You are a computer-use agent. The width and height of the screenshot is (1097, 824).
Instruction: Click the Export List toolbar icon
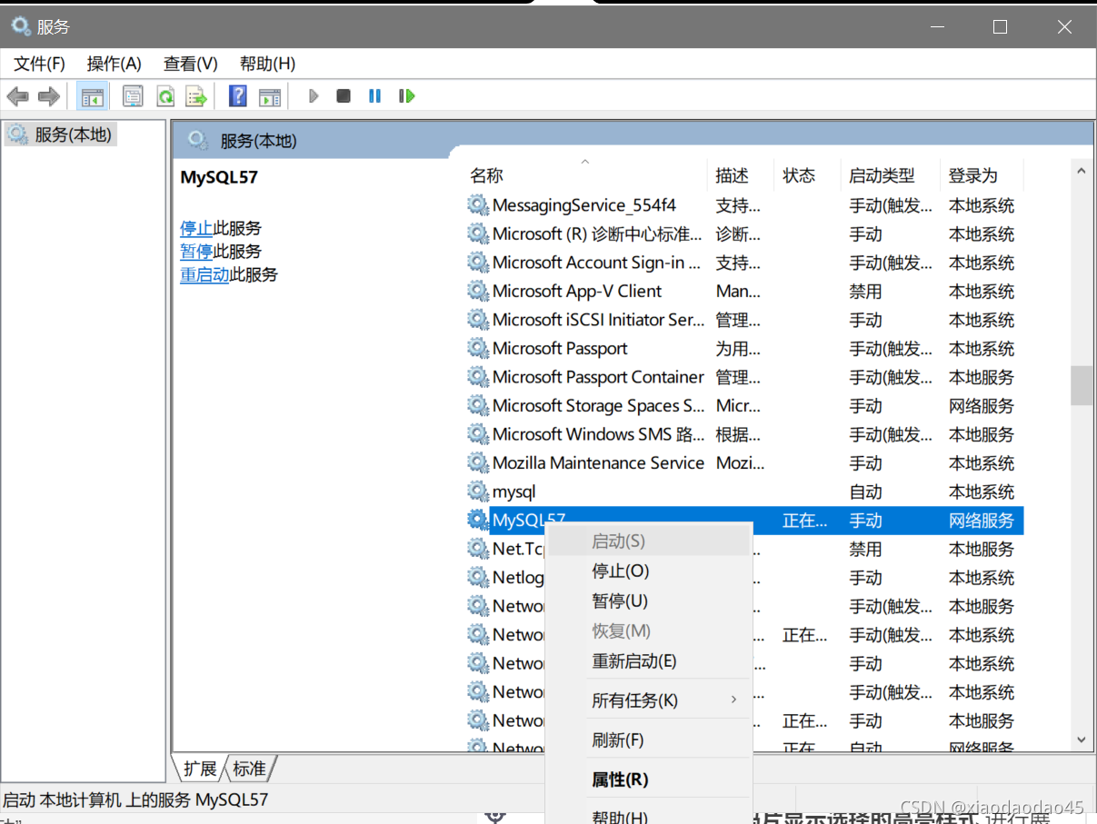click(196, 95)
